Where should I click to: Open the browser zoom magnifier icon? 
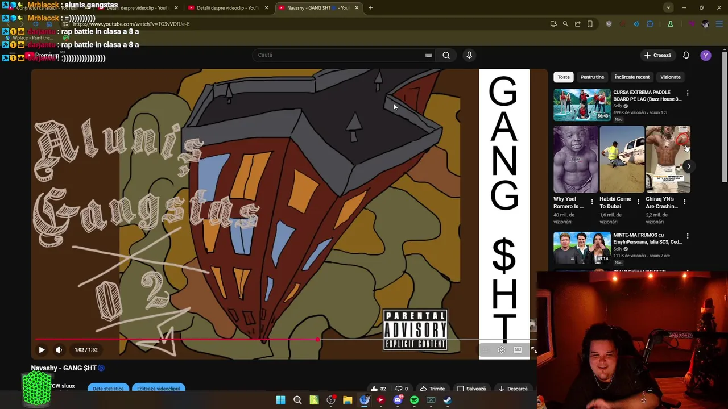[x=565, y=24]
